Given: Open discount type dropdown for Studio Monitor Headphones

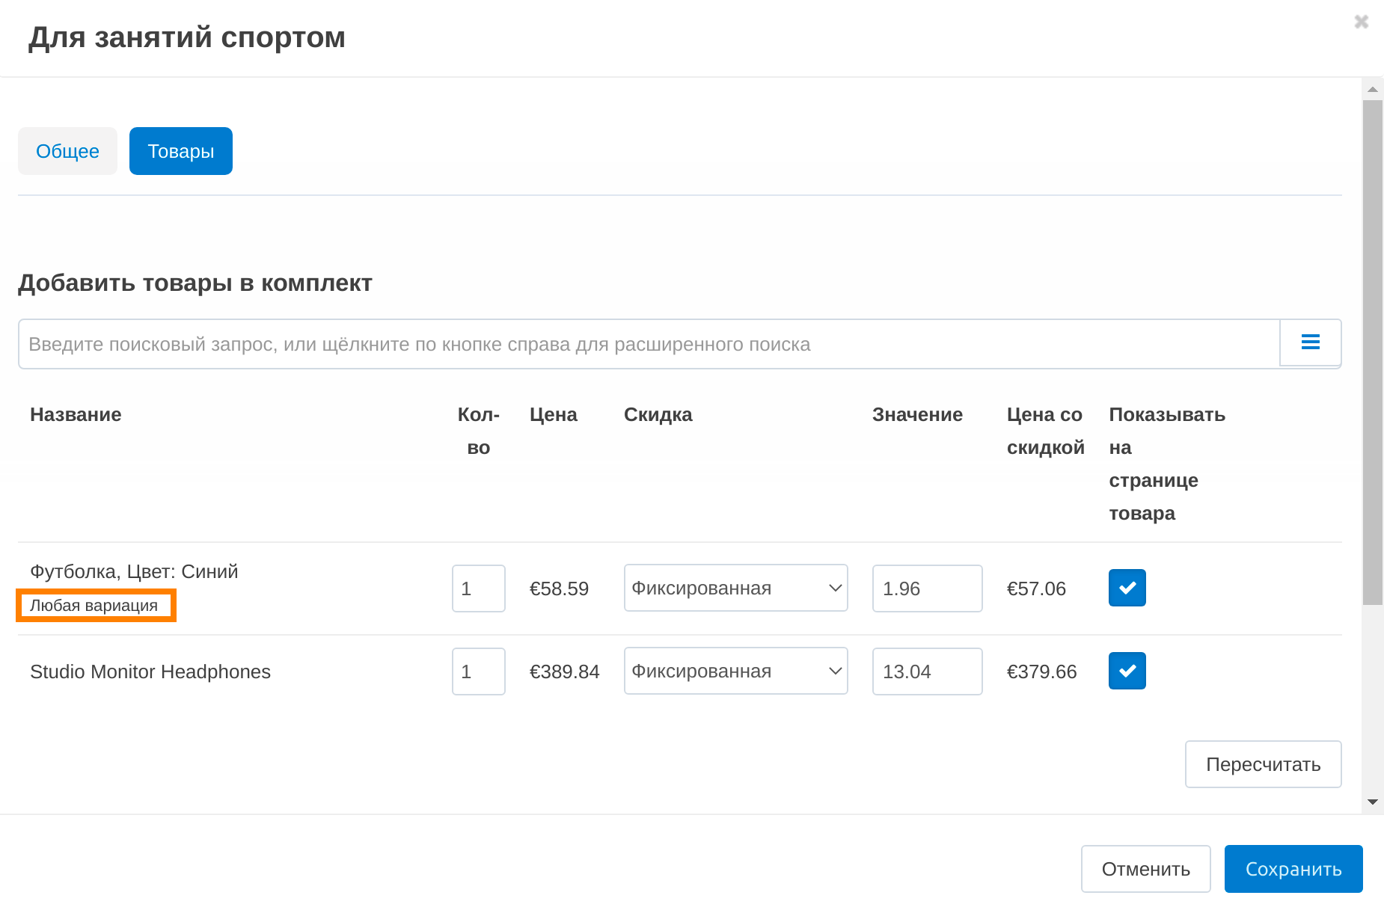Looking at the screenshot, I should (x=735, y=671).
